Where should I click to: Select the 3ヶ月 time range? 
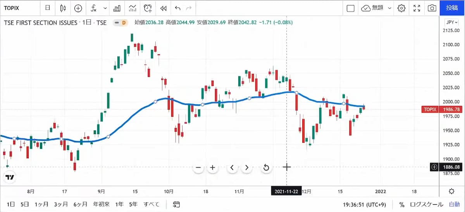61,204
